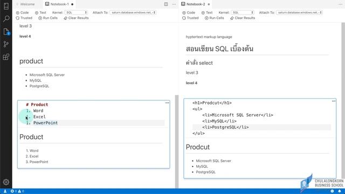Open the Source Control view icon
The image size is (345, 194).
(x=6, y=44)
